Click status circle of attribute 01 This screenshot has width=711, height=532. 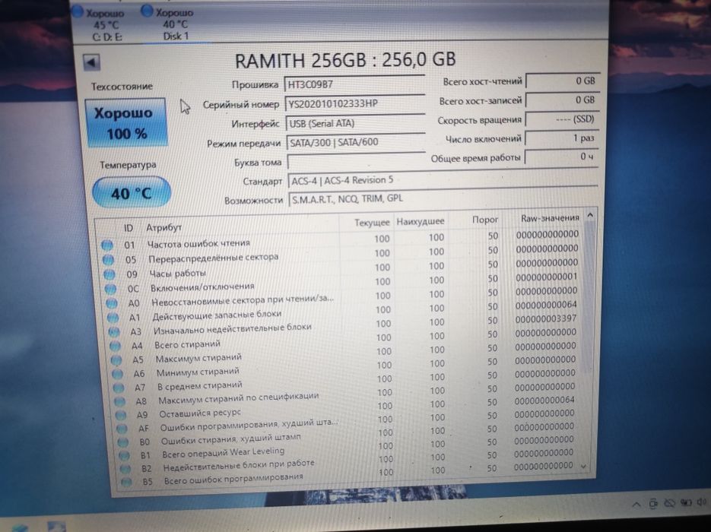click(107, 245)
